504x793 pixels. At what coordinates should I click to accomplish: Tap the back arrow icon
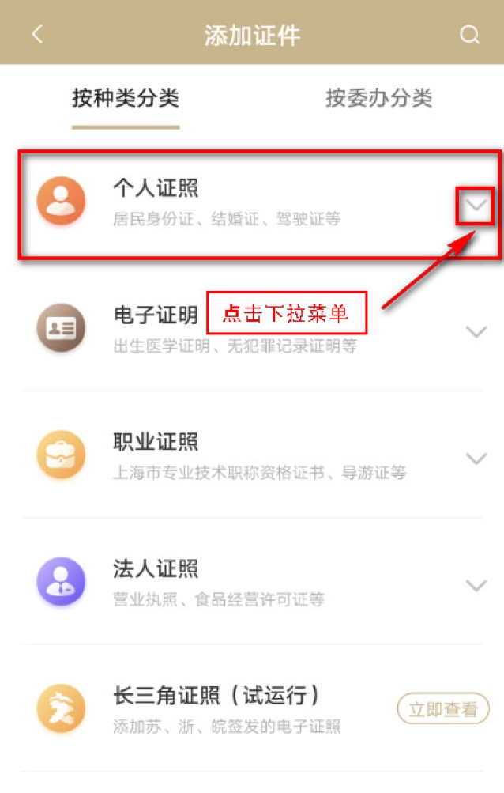point(37,34)
